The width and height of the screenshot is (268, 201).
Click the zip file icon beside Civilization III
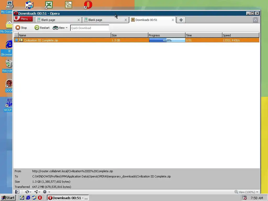point(21,40)
